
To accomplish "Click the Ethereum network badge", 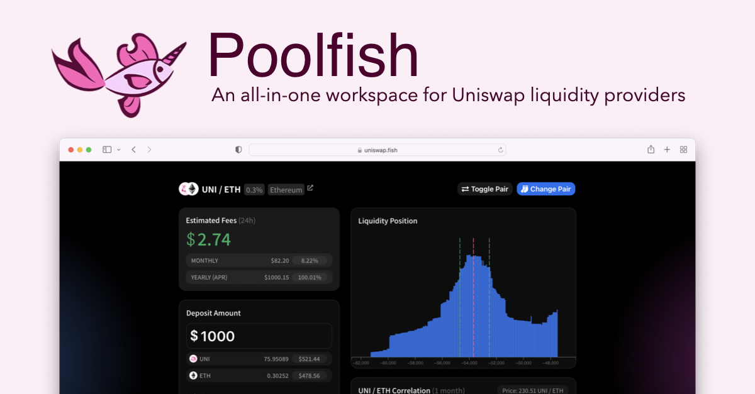I will (x=286, y=189).
